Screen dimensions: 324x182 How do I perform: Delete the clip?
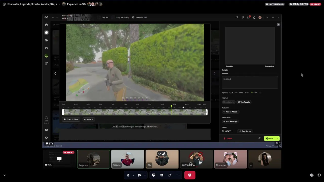[x=228, y=138]
